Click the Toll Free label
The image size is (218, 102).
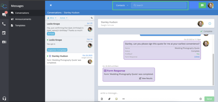coord(89,41)
